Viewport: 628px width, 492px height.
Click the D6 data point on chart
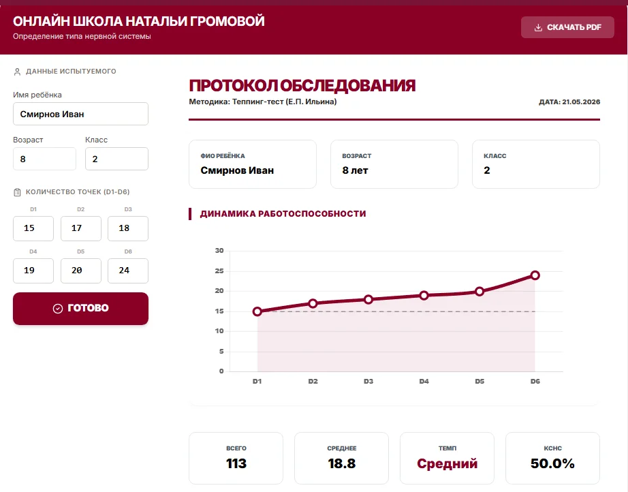pos(535,275)
